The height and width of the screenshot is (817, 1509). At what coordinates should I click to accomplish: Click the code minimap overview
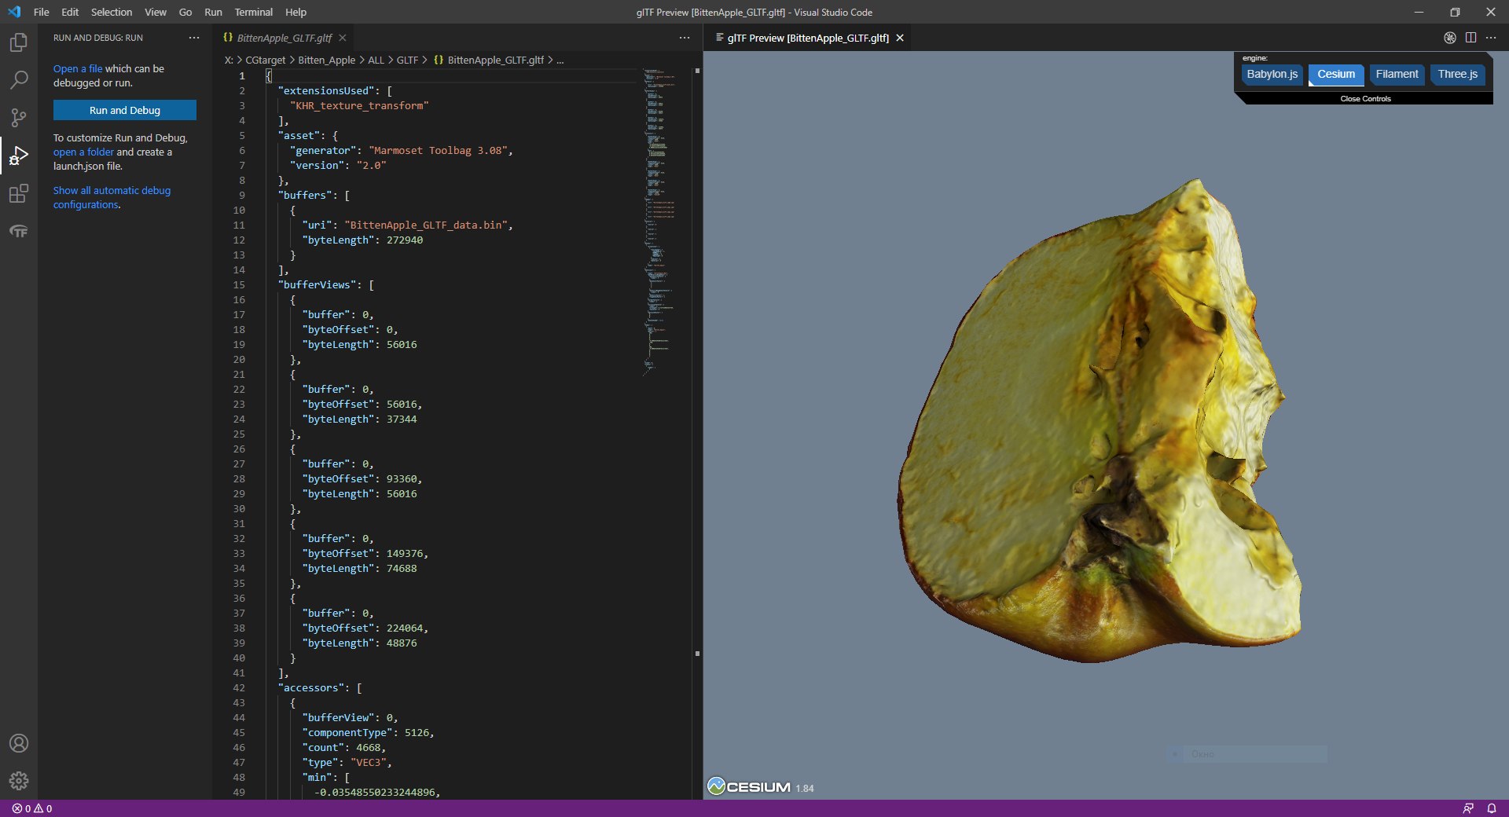tap(660, 220)
